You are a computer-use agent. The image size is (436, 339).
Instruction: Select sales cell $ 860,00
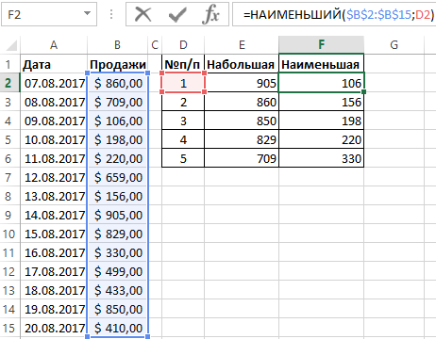tap(117, 83)
